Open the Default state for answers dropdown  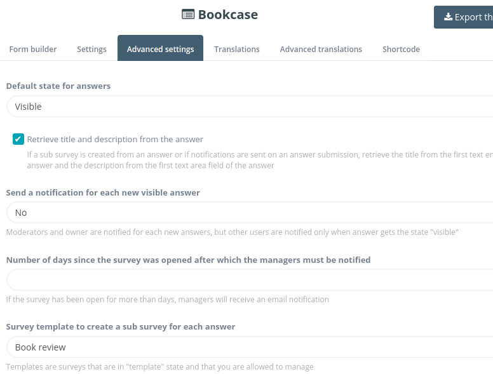pos(250,107)
